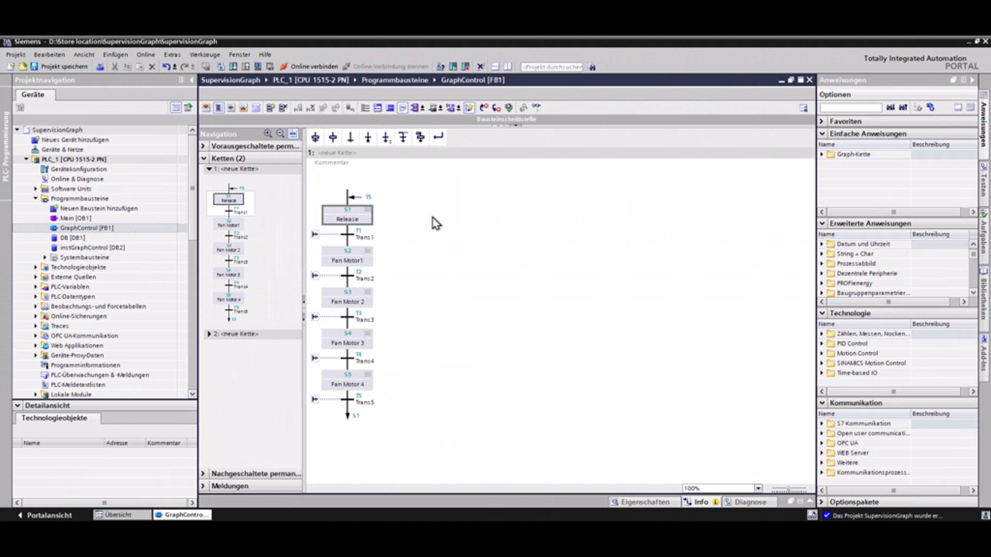The width and height of the screenshot is (991, 557).
Task: Click the insert step and transition icon
Action: 315,137
